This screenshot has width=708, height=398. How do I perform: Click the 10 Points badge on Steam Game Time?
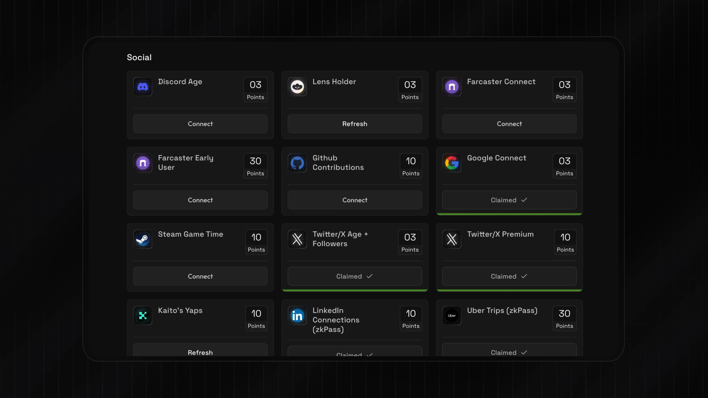click(256, 242)
